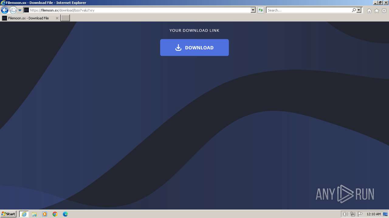
Task: Minimize the Internet Explorer window
Action: click(x=375, y=3)
